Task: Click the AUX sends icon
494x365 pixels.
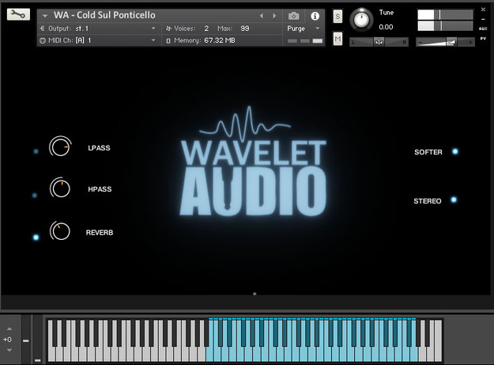Action: point(483,29)
